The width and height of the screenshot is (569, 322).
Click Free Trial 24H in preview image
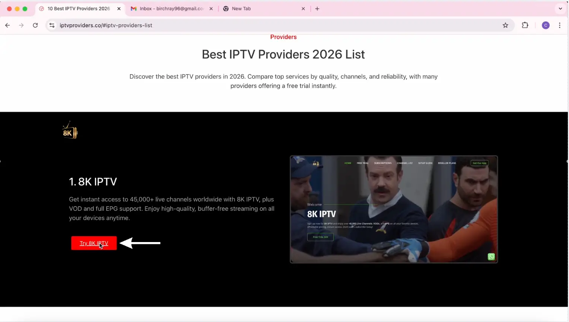320,237
